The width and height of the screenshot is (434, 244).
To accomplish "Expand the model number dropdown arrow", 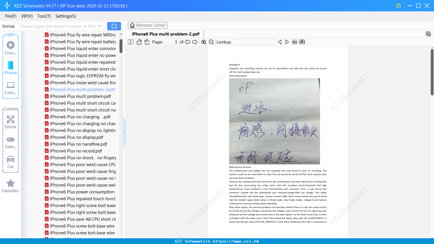I will point(99,26).
